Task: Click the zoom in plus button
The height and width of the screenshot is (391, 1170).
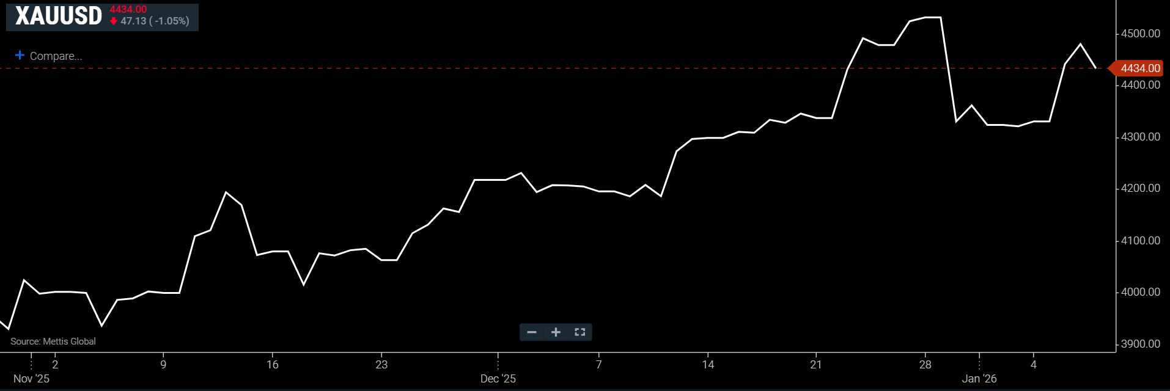Action: [556, 332]
